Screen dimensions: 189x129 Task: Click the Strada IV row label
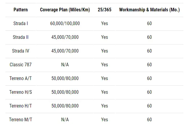pyautogui.click(x=21, y=51)
